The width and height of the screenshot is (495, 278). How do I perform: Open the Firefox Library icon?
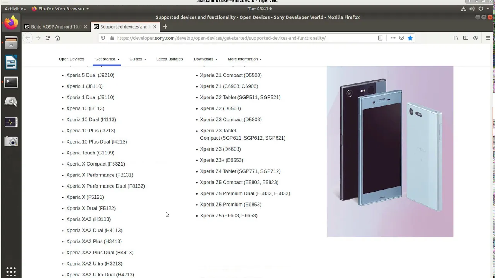(x=456, y=38)
